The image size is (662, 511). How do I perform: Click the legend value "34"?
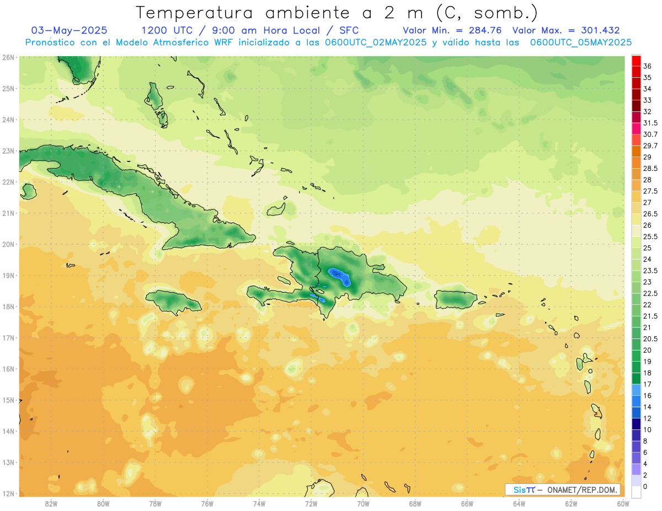pyautogui.click(x=647, y=89)
